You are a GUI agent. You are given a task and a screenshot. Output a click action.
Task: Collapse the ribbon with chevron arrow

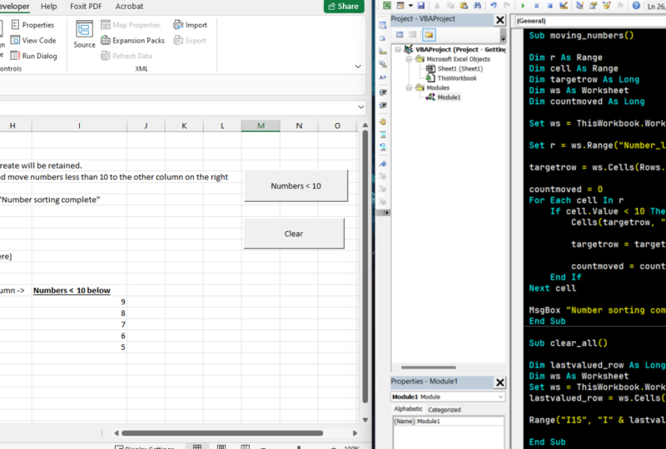tap(358, 67)
